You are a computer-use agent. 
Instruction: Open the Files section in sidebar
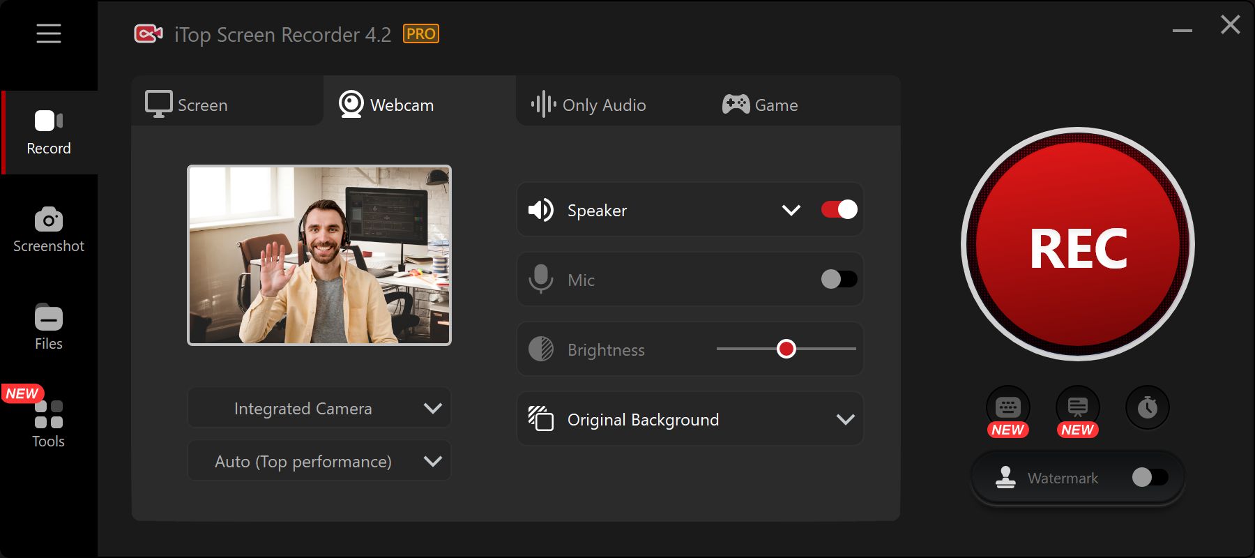pyautogui.click(x=49, y=328)
